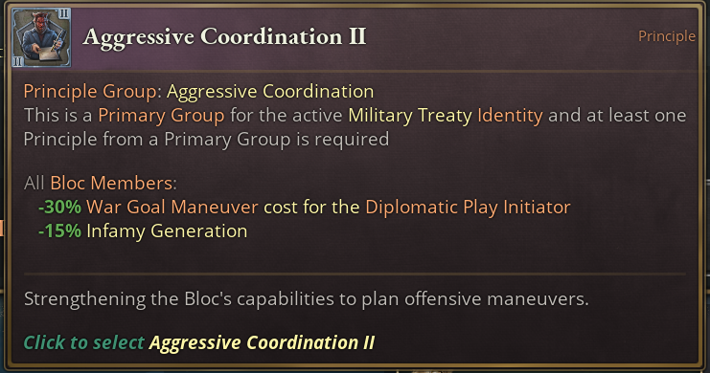Viewport: 710px width, 373px height.
Task: Click the orange 'Principle' type label
Action: point(667,36)
